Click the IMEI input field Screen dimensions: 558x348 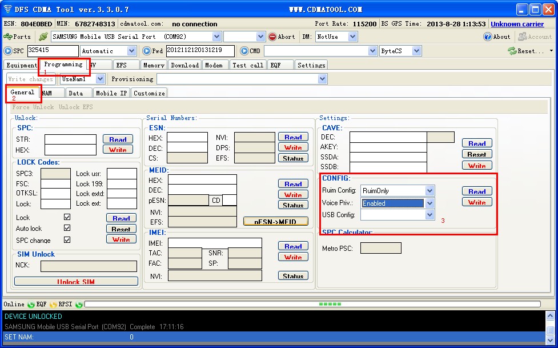215,243
